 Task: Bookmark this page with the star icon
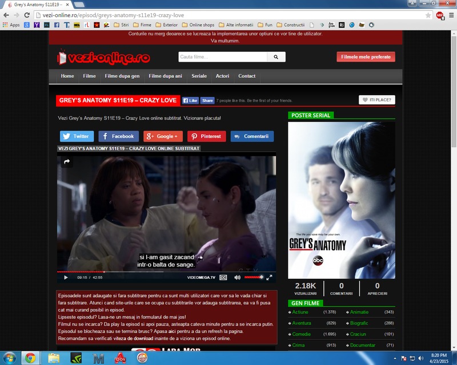428,15
